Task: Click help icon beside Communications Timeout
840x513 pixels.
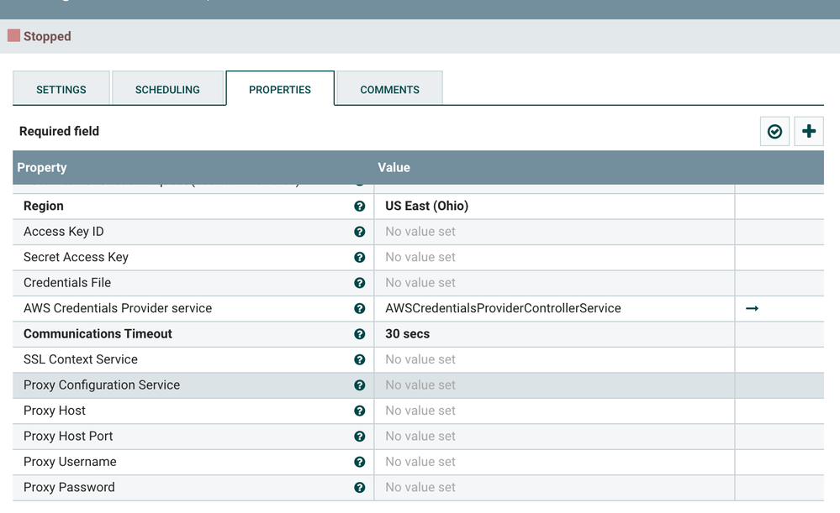Action: tap(360, 334)
